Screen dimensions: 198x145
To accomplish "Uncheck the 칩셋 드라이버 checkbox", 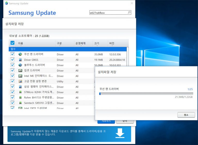I will (x=12, y=70).
